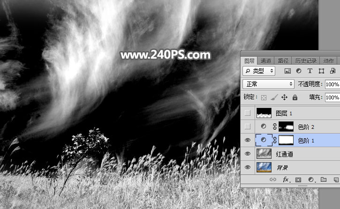Viewport: 340px width, 209px height.
Task: Show the hidden 图层 1 layer
Action: [x=248, y=112]
